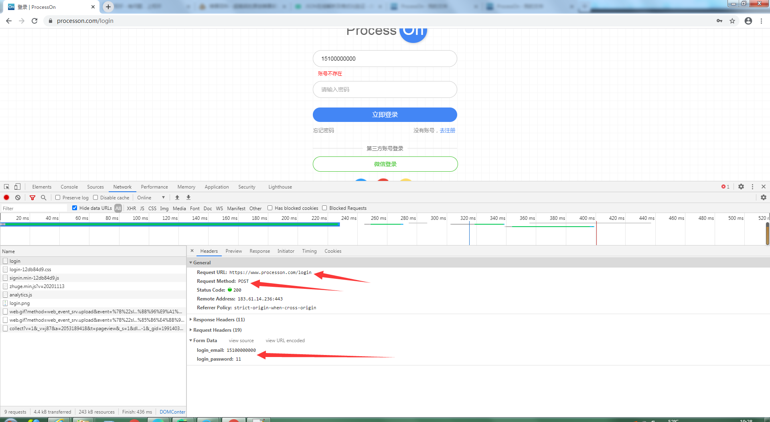Filter requests by Img type

(164, 208)
